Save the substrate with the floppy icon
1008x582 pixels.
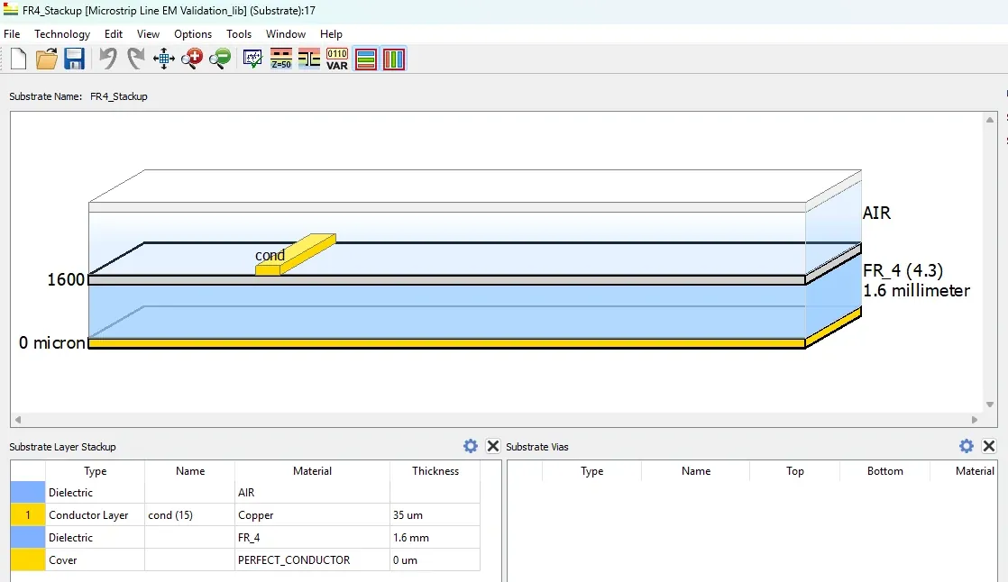tap(74, 59)
